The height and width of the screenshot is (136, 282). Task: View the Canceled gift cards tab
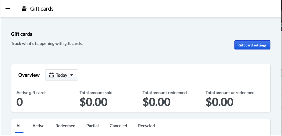point(118,126)
